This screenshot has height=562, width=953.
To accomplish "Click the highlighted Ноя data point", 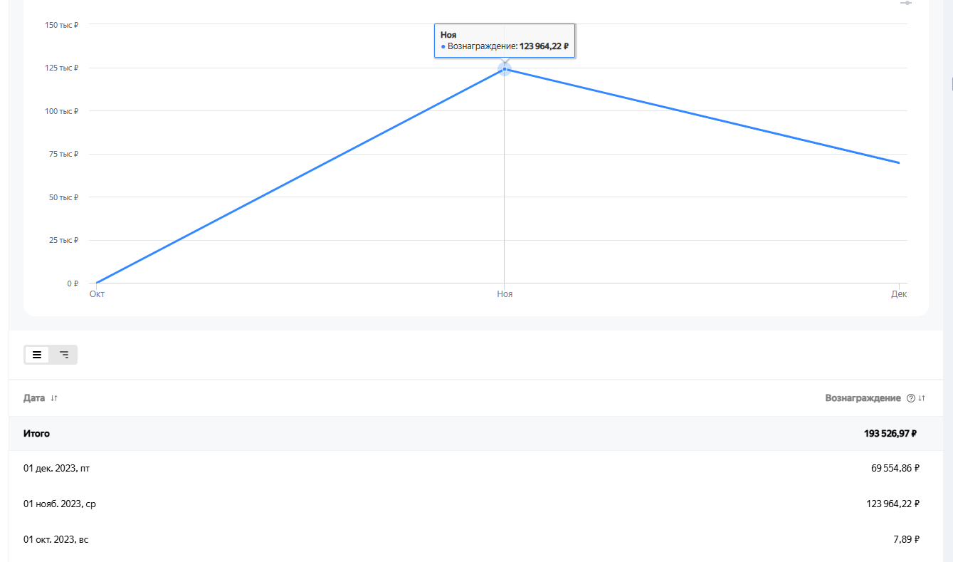I will (x=505, y=69).
